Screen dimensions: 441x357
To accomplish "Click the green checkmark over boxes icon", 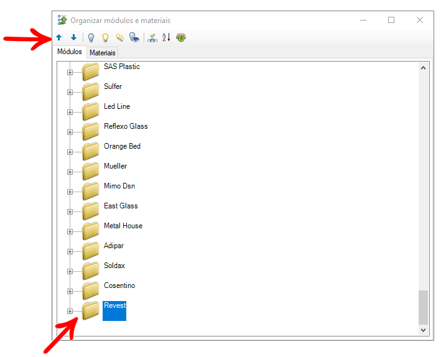I will 152,38.
